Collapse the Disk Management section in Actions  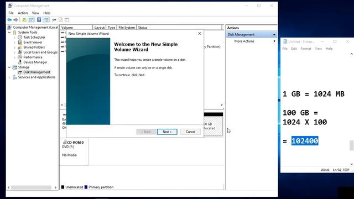(274, 34)
